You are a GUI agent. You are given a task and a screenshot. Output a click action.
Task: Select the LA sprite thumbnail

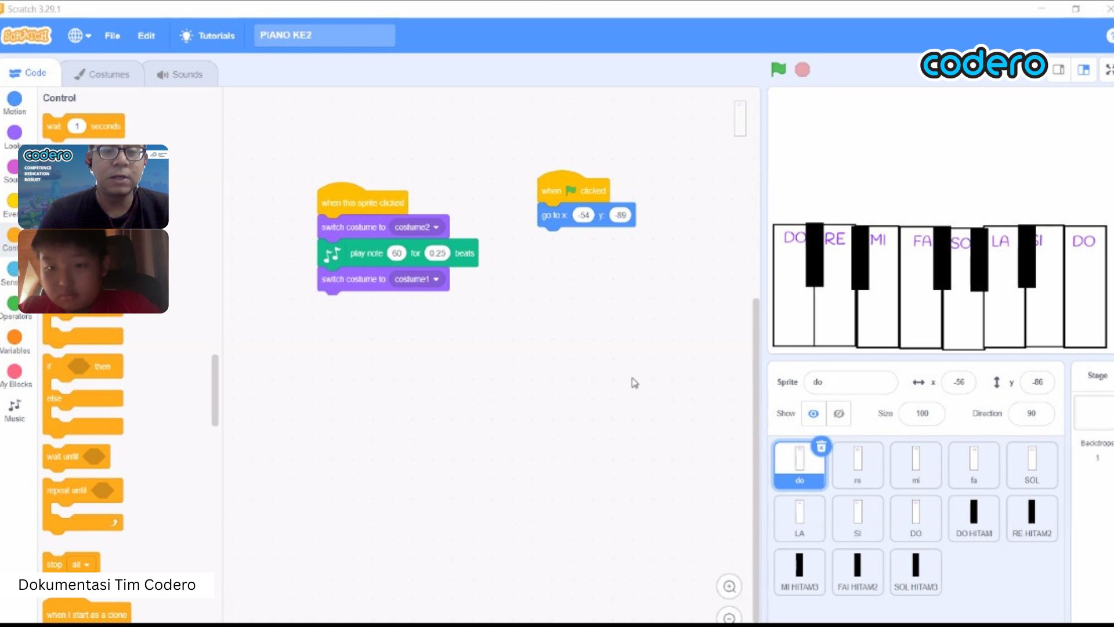(x=800, y=518)
